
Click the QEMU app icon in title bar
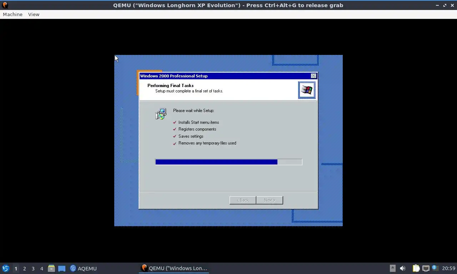5,5
